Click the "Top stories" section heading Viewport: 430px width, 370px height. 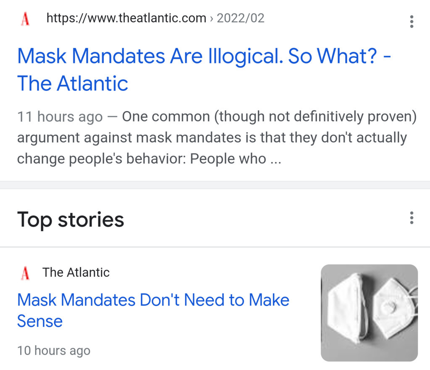tap(71, 219)
